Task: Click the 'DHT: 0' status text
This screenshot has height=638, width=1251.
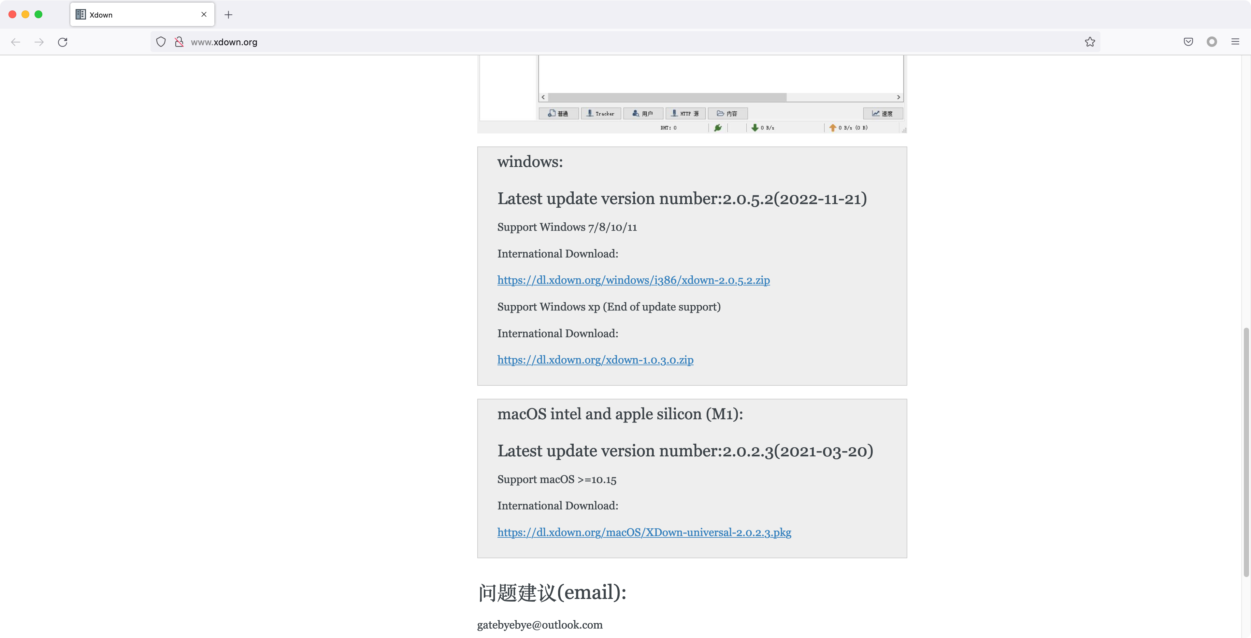Action: click(668, 128)
